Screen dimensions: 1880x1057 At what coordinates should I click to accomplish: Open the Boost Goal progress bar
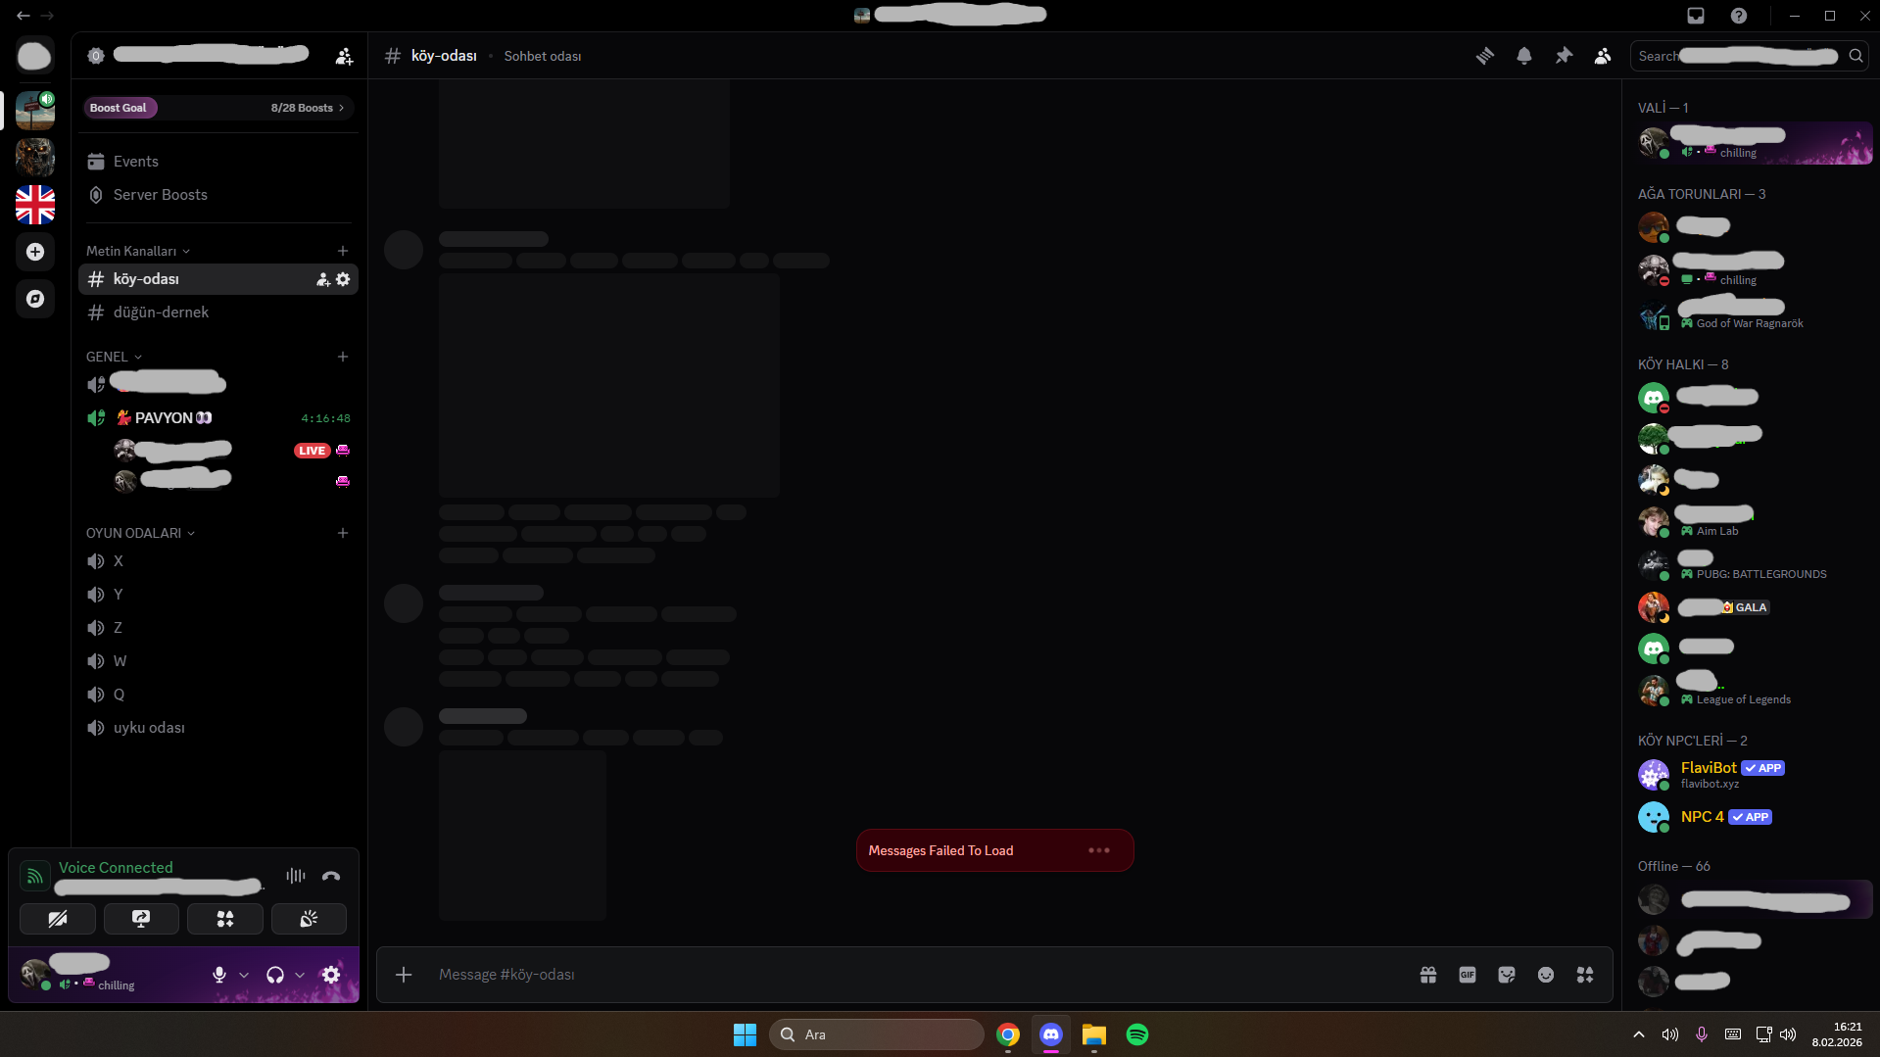click(218, 108)
